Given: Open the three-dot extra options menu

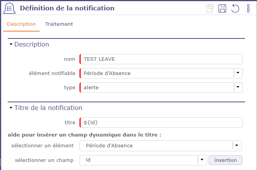Looking at the screenshot, I should (248, 8).
